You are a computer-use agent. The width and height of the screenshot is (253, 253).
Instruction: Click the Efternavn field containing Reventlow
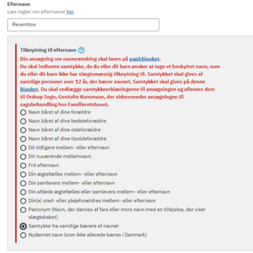point(83,25)
